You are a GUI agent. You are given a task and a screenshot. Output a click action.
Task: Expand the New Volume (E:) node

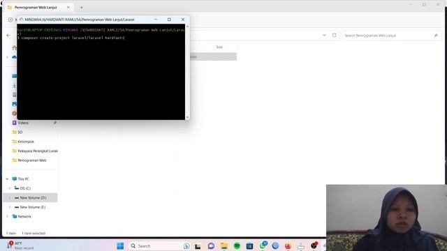tap(9, 207)
